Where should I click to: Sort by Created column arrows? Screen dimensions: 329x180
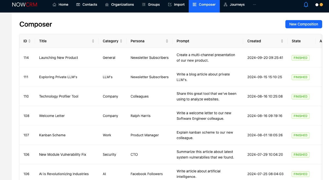pyautogui.click(x=282, y=41)
